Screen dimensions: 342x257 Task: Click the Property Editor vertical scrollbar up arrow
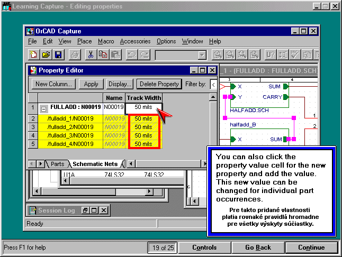[x=213, y=98]
